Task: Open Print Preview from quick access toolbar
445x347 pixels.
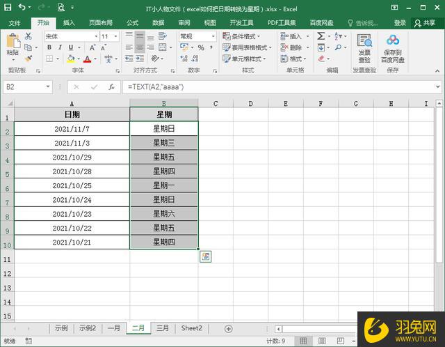Action: tap(60, 7)
